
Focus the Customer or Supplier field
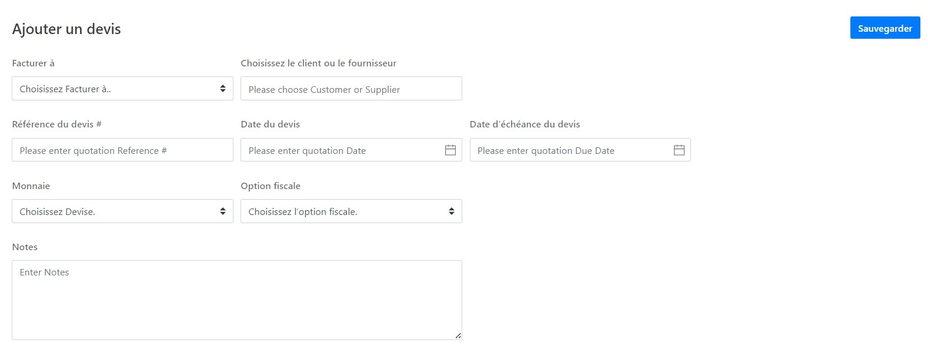tap(351, 89)
